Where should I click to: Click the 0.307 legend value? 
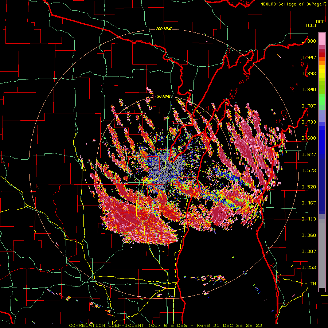point(309,251)
